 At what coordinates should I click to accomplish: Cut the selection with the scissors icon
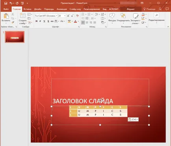(13, 14)
